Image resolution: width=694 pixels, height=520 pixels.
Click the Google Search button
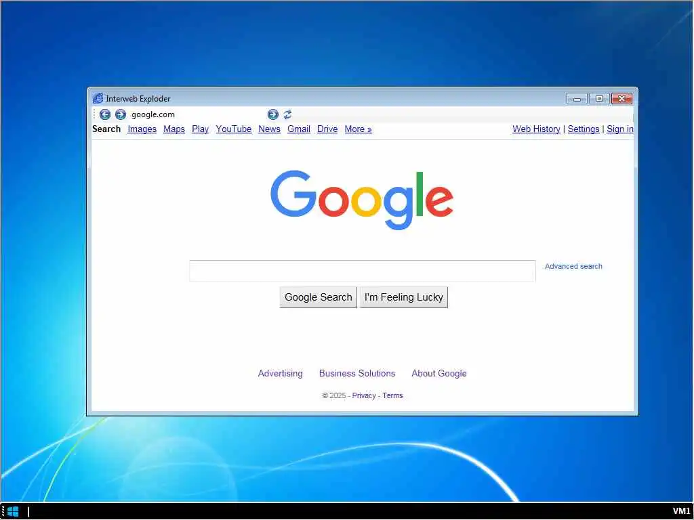point(319,297)
